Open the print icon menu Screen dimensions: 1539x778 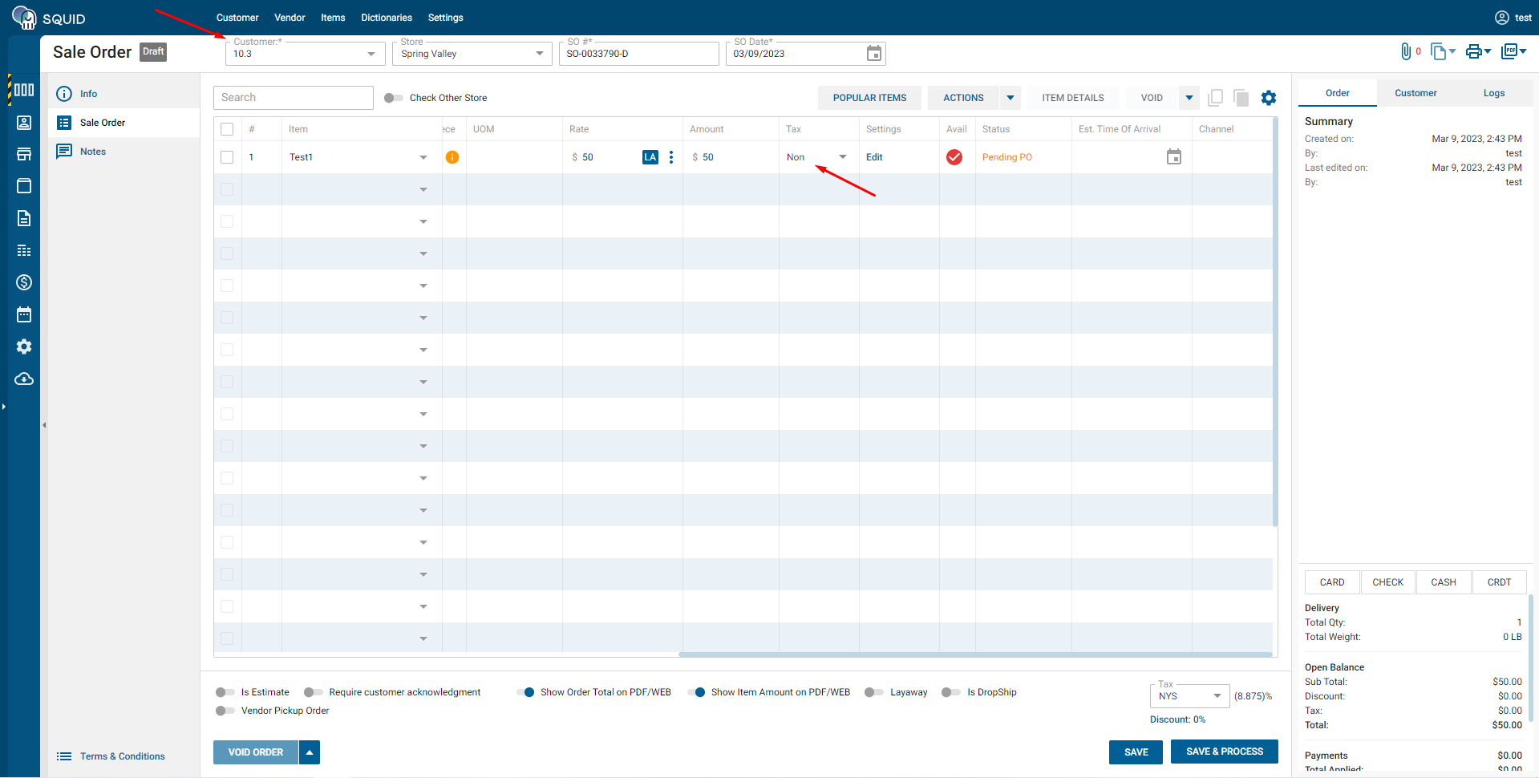click(1477, 52)
